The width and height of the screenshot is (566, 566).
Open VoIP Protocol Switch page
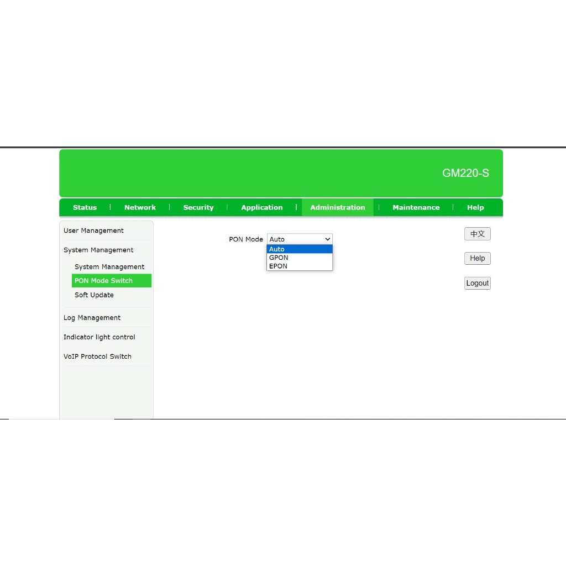click(x=97, y=357)
